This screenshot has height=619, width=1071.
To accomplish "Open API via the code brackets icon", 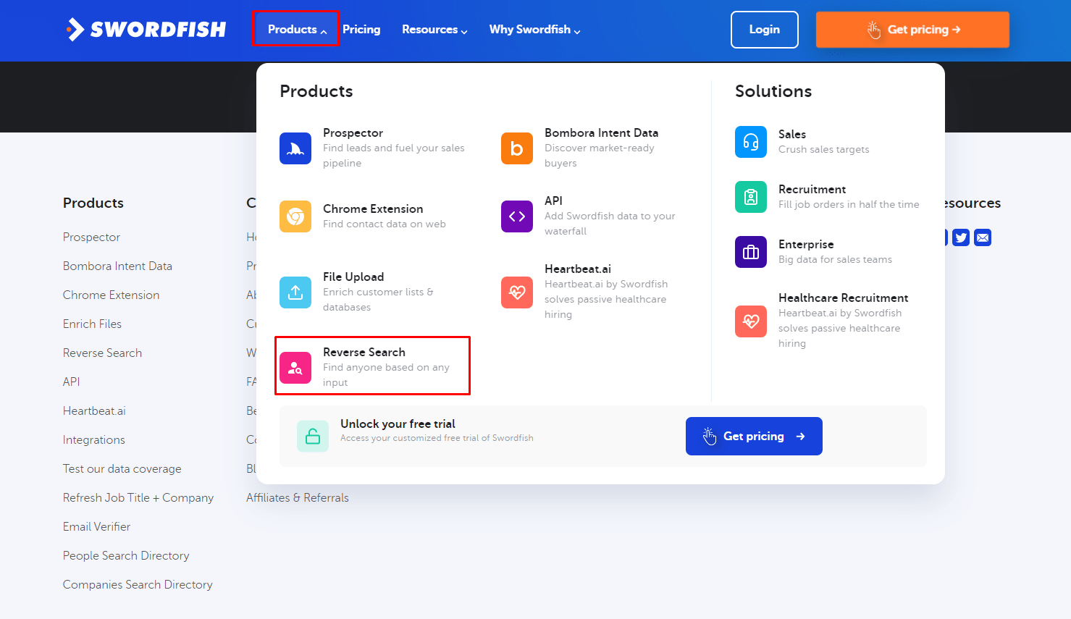I will (516, 216).
